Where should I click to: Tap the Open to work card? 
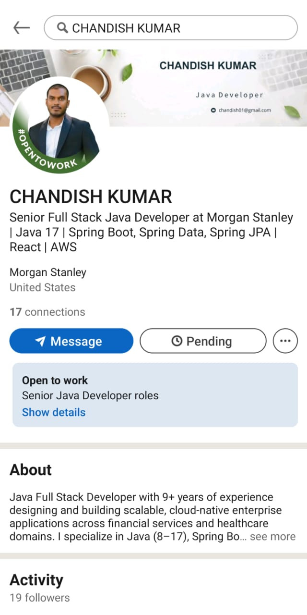(x=155, y=395)
